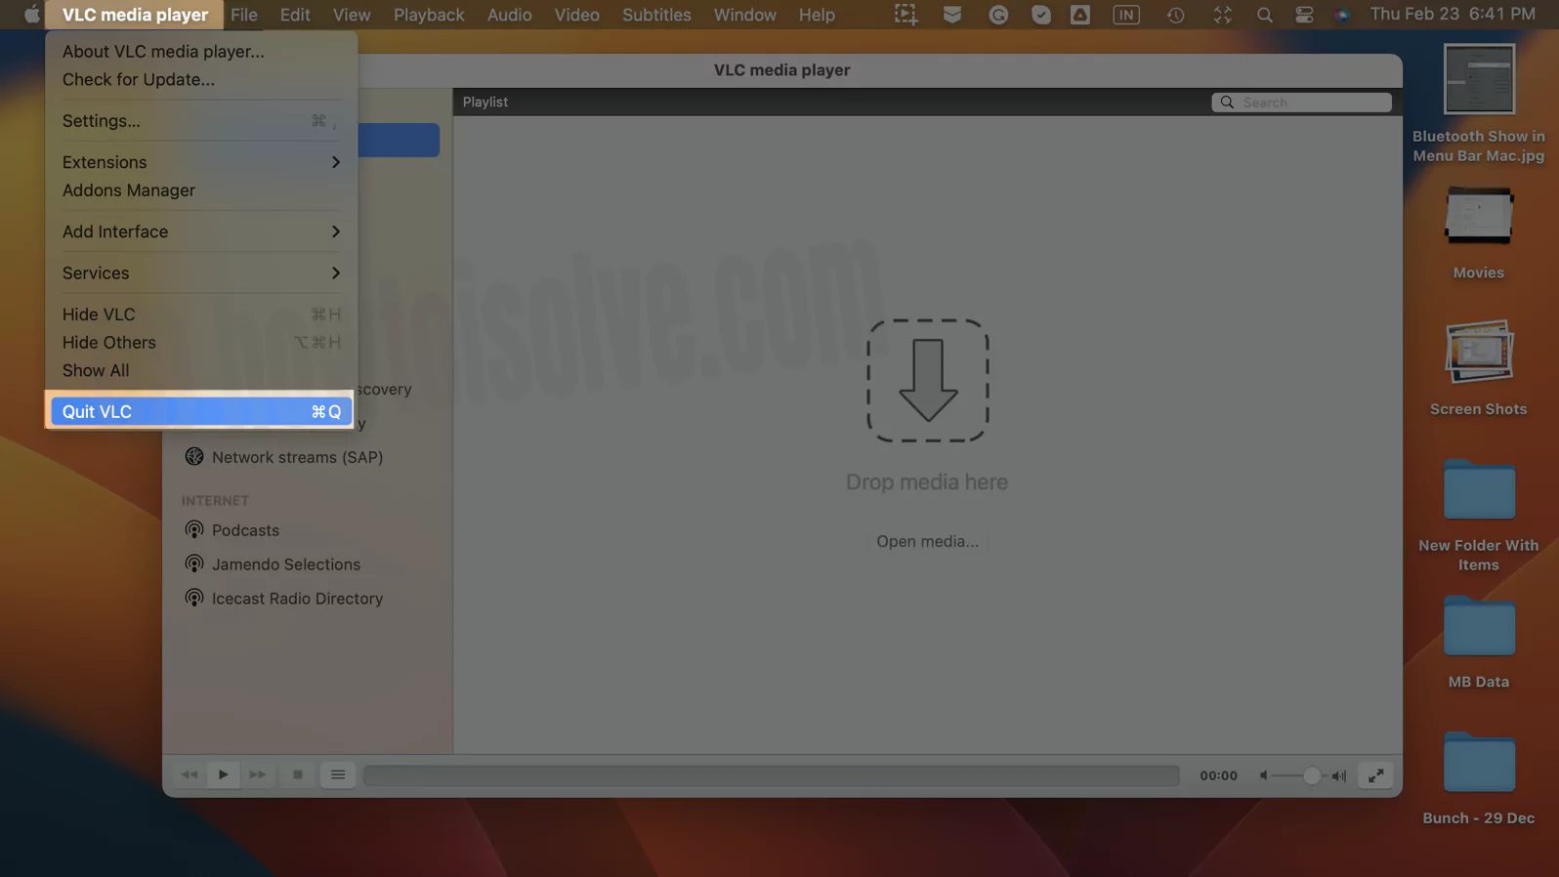Open the View menu

click(352, 15)
